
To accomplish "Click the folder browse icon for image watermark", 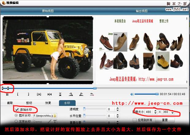I will pos(55,116).
